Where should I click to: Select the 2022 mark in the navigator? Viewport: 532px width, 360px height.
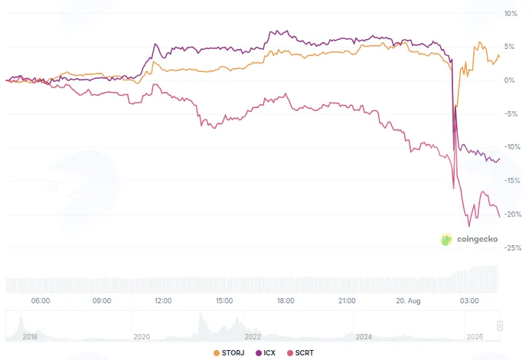click(x=253, y=336)
